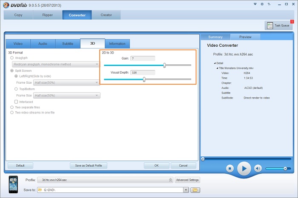The image size is (298, 198).
Task: Select Two separate files option
Action: 12,107
